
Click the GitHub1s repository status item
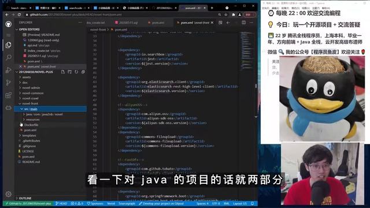[x=28, y=203]
